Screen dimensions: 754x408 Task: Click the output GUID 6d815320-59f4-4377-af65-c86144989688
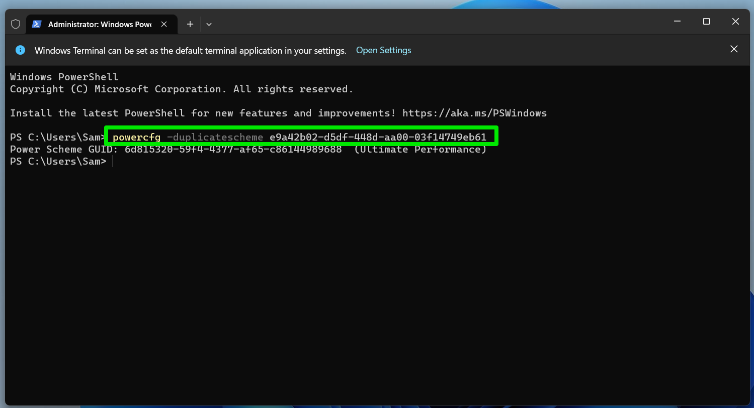[x=233, y=149]
